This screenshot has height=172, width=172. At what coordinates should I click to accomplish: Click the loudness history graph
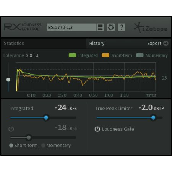pyautogui.click(x=86, y=77)
